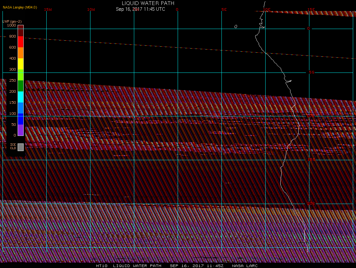Click the 15S latitude label

(x=311, y=160)
